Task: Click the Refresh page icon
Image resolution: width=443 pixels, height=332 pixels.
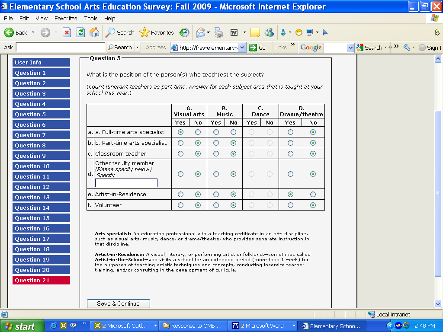Action: [80, 32]
